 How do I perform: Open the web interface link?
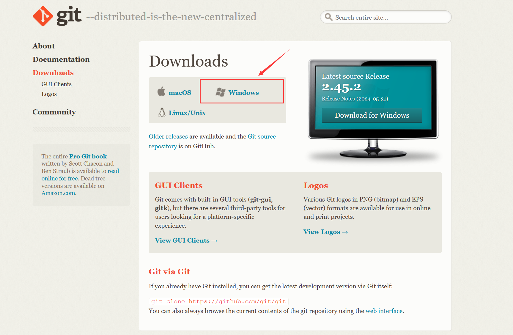pos(384,311)
